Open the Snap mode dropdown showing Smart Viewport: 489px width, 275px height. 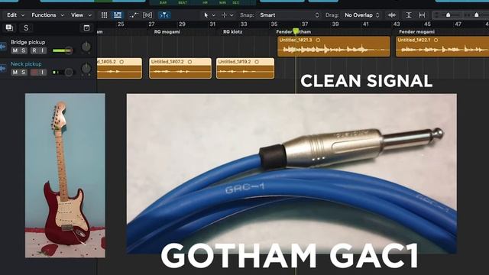coord(289,15)
